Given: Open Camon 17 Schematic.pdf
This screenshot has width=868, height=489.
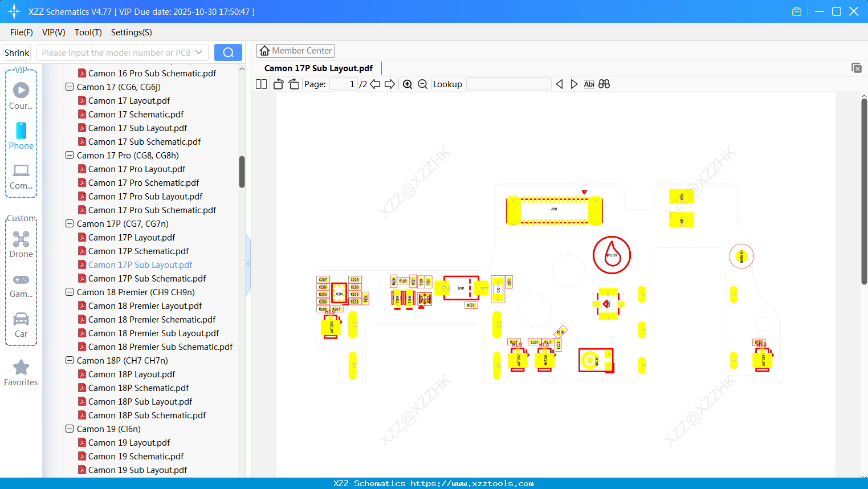Looking at the screenshot, I should pyautogui.click(x=136, y=114).
